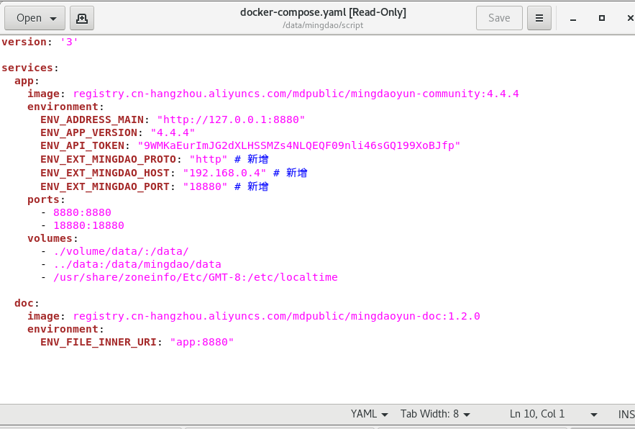Click the 'doc' service key
Screen dimensions: 635x429
coord(24,303)
